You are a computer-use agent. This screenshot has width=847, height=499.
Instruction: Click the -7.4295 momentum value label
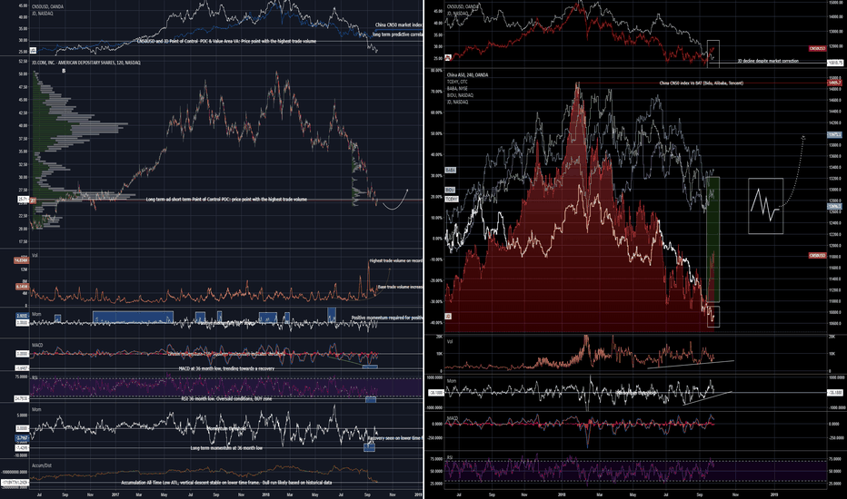coord(22,448)
